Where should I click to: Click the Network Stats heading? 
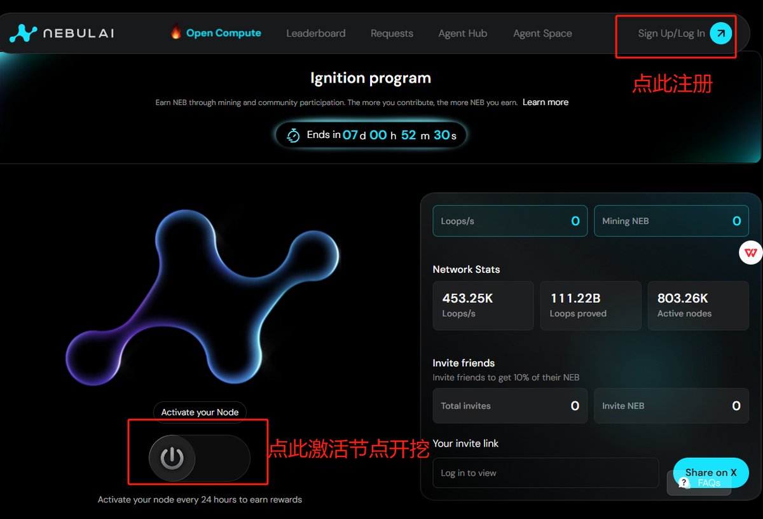(x=466, y=269)
